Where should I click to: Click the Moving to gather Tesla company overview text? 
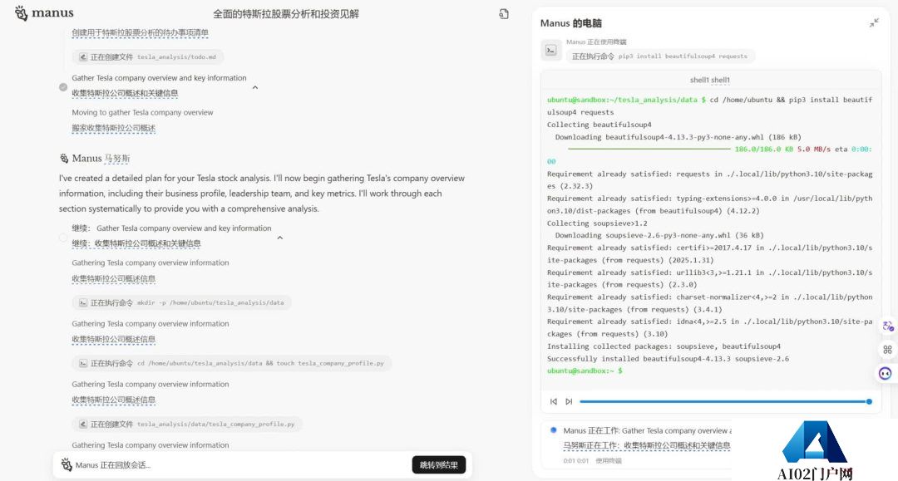(143, 113)
